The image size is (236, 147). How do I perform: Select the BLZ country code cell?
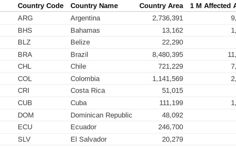pos(24,42)
